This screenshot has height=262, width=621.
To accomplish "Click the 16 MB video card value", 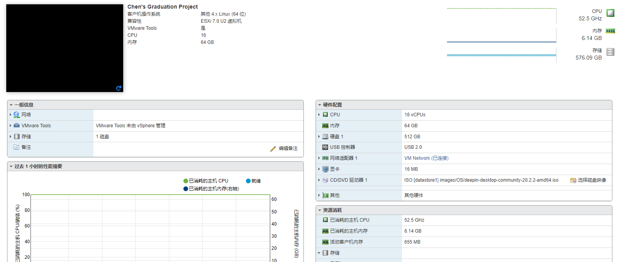I will tap(411, 169).
